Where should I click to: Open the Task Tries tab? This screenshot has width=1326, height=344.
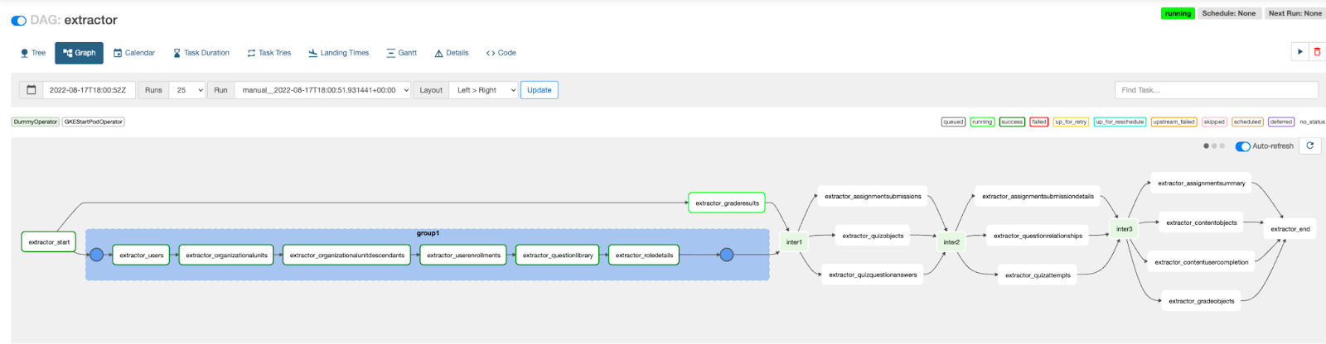pyautogui.click(x=269, y=53)
